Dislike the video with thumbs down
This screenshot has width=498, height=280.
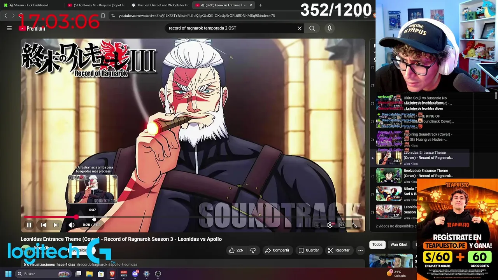pos(253,250)
